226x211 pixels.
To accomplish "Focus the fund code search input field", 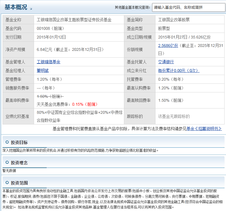I will click(189, 7).
